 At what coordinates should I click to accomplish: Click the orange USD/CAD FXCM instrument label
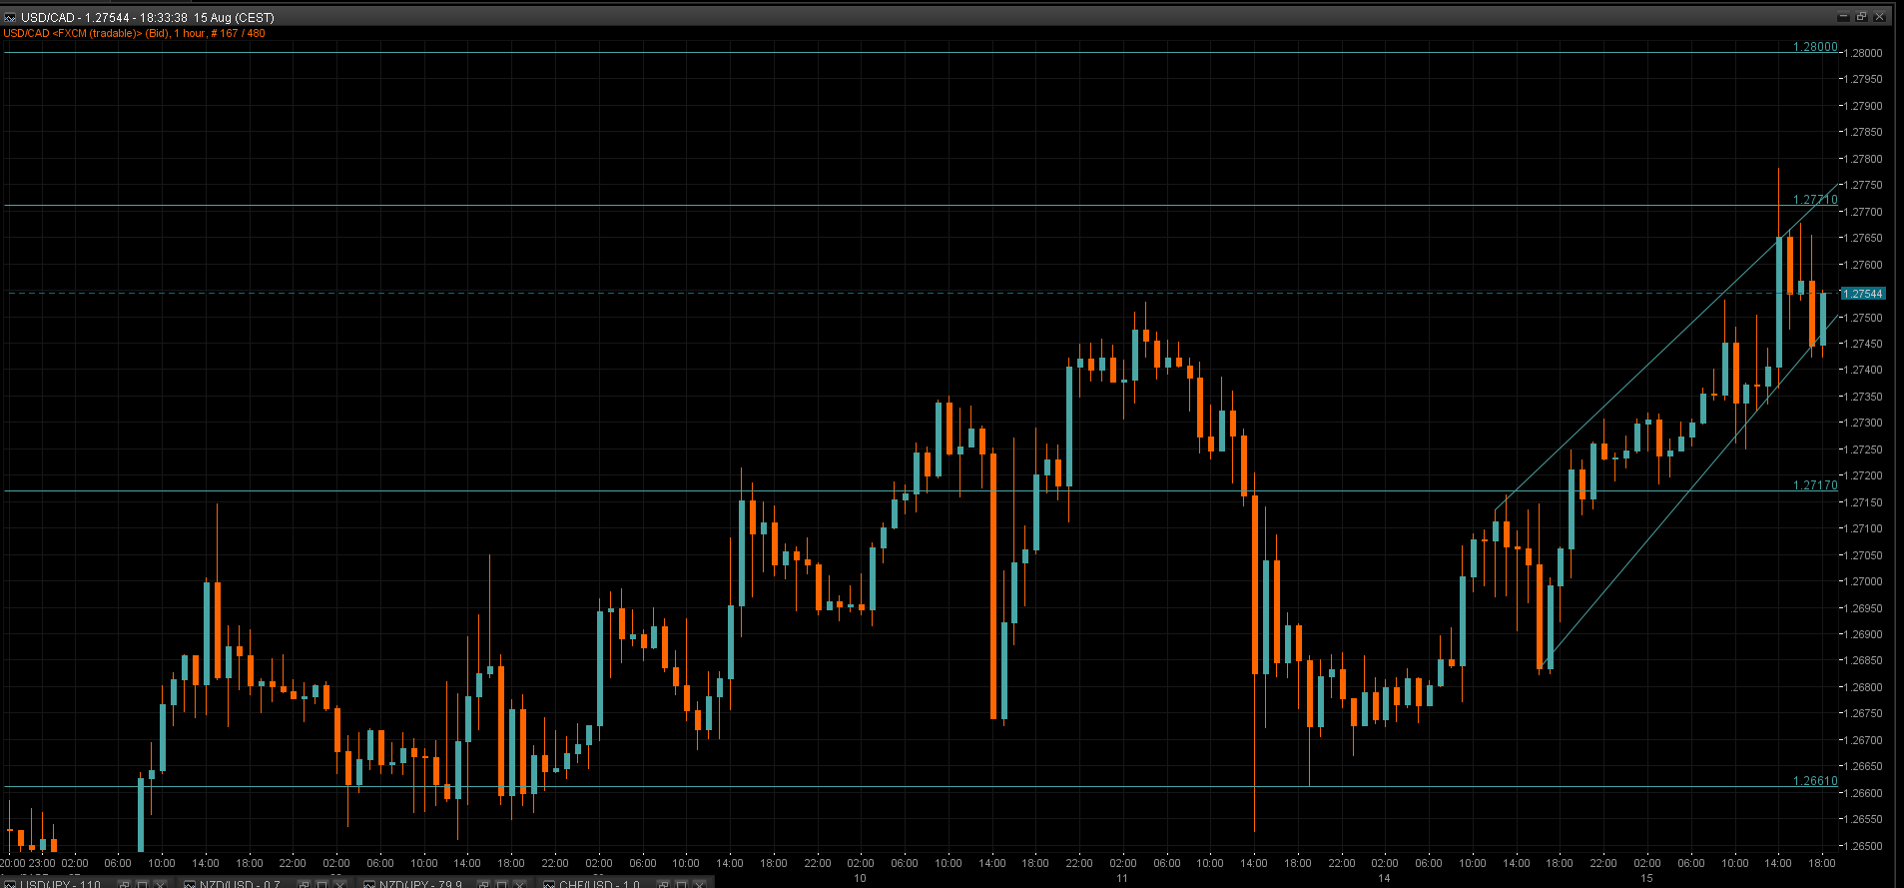pos(134,33)
